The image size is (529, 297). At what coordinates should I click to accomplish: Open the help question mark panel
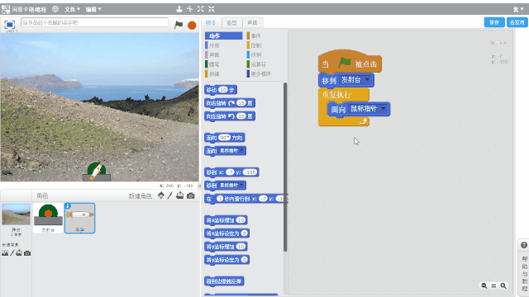523,245
